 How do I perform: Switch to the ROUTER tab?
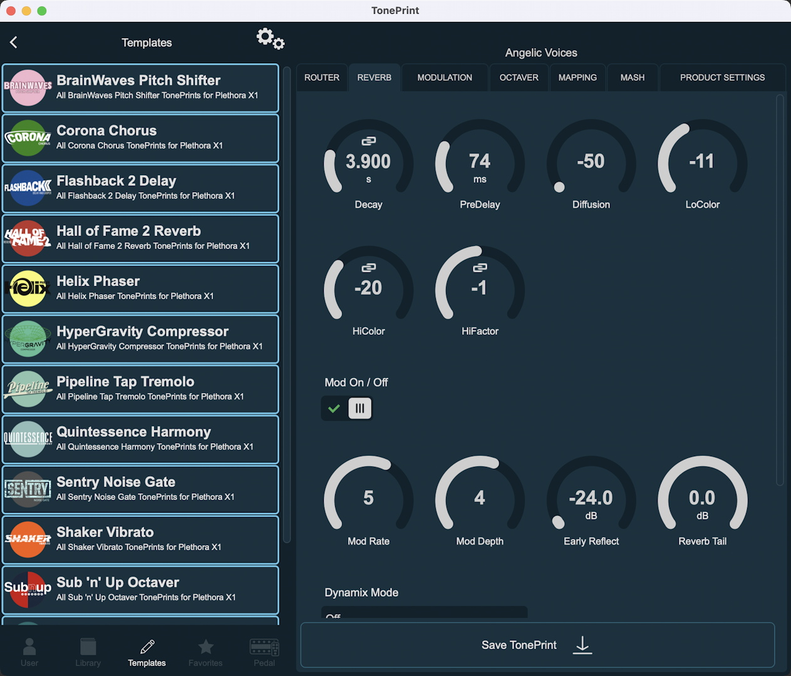pyautogui.click(x=322, y=78)
